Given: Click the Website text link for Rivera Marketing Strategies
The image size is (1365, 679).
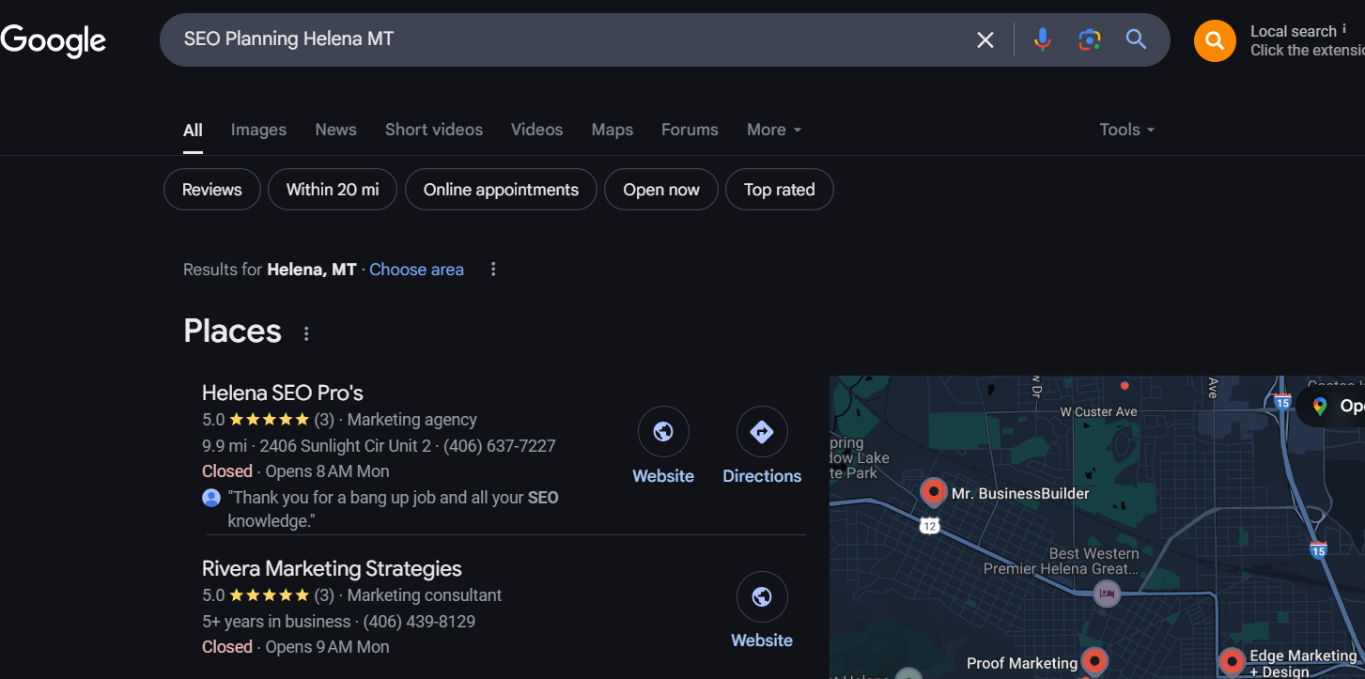Looking at the screenshot, I should [762, 640].
